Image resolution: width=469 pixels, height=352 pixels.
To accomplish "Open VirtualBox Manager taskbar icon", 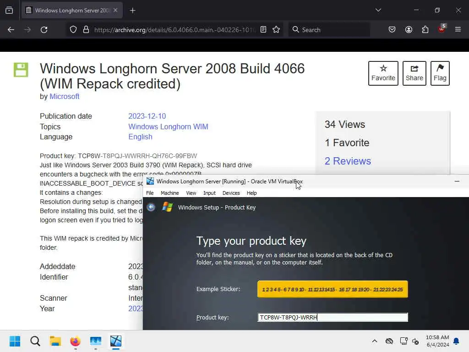I will pos(96,341).
